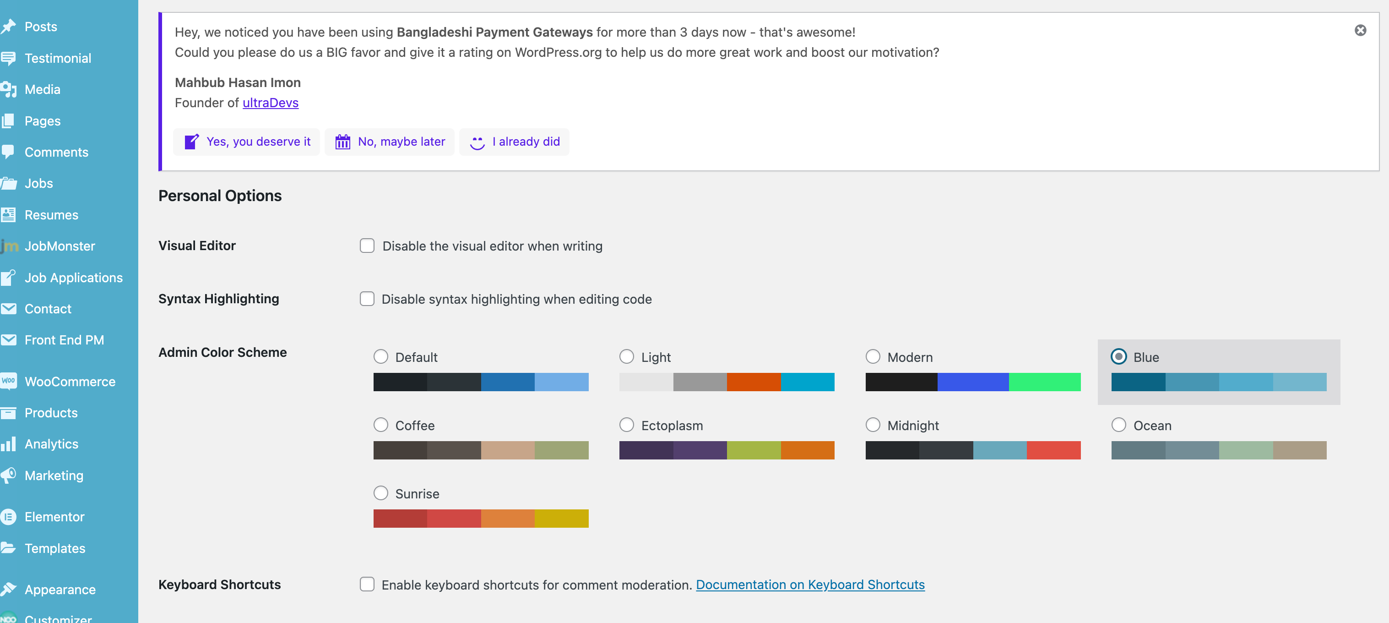Viewport: 1389px width, 623px height.
Task: Enable keyboard shortcuts for comment moderation
Action: (x=367, y=584)
